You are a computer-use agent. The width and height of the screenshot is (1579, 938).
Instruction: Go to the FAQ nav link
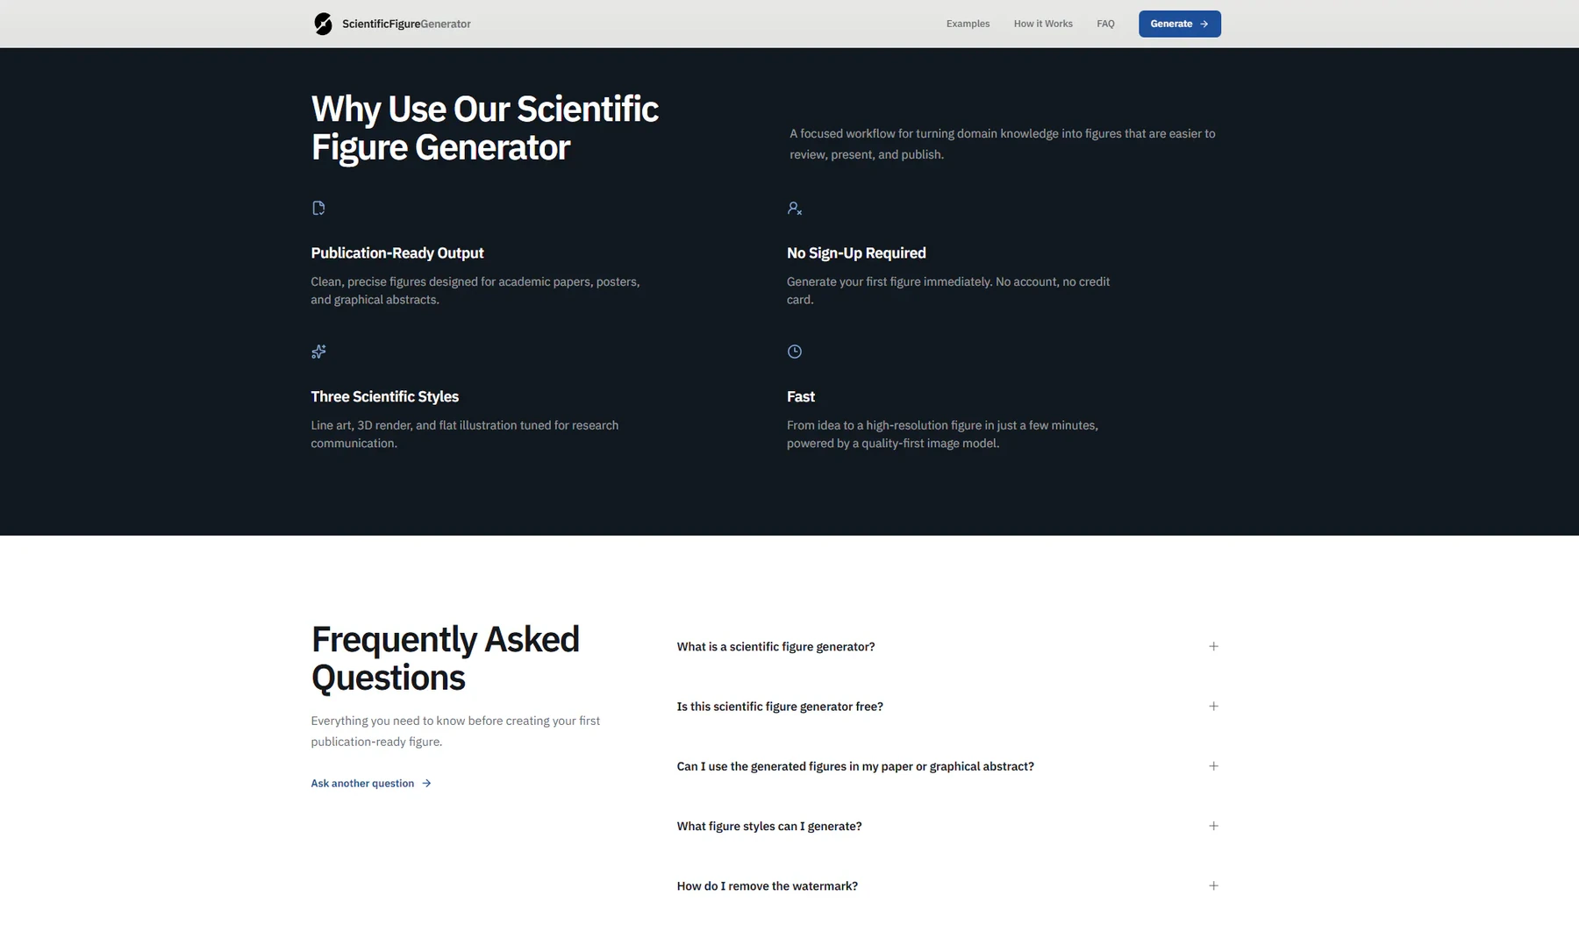pos(1105,24)
